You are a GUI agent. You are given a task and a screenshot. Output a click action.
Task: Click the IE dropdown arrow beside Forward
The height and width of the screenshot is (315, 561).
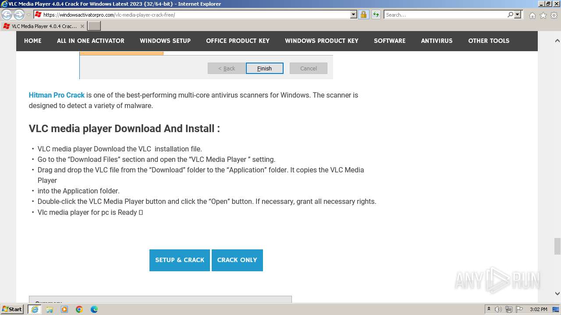pos(28,15)
